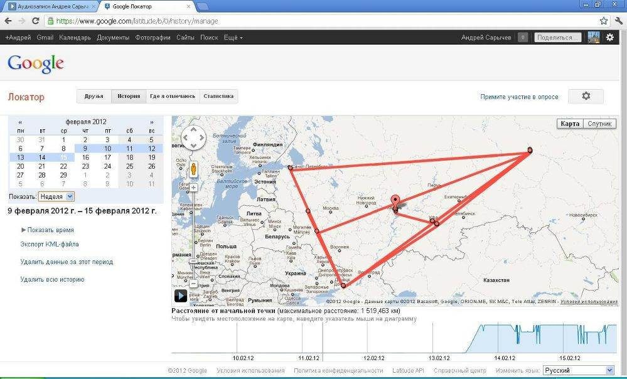The height and width of the screenshot is (379, 627).
Task: Open Где я отмечаюсь tab
Action: tap(173, 96)
